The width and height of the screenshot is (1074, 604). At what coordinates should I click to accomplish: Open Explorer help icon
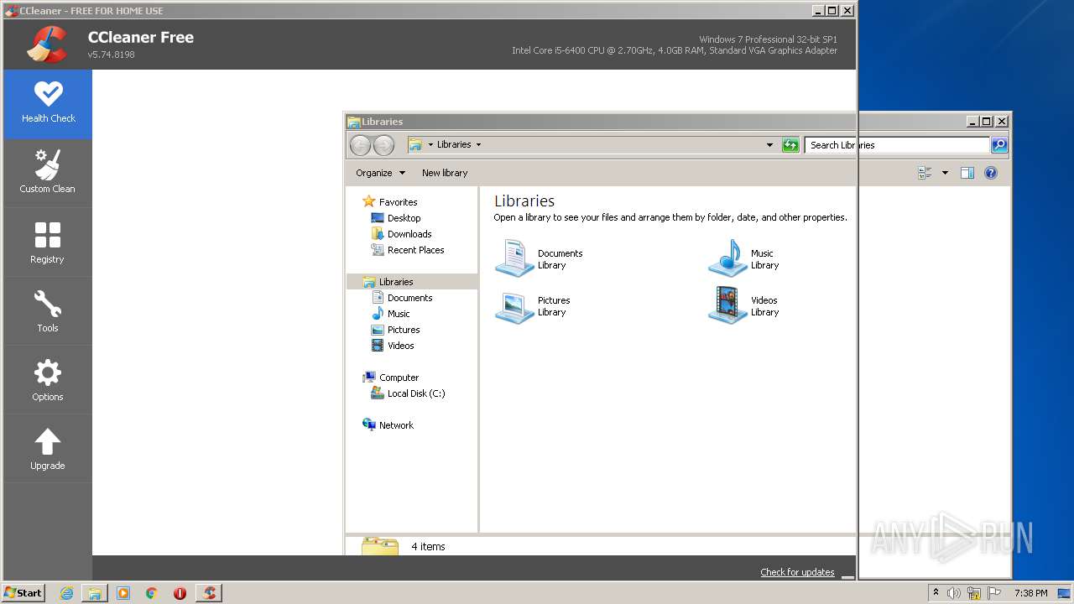pyautogui.click(x=991, y=173)
